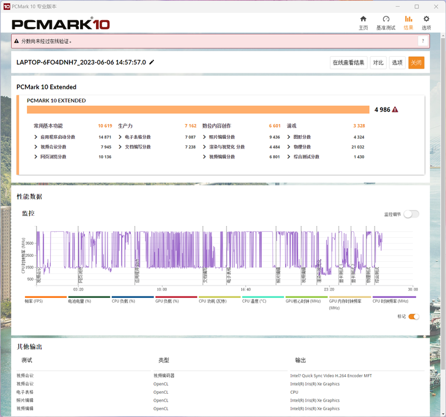Screen dimensions: 446x417
Task: Expand 应用程序启动分数 row
Action: pyautogui.click(x=35, y=137)
